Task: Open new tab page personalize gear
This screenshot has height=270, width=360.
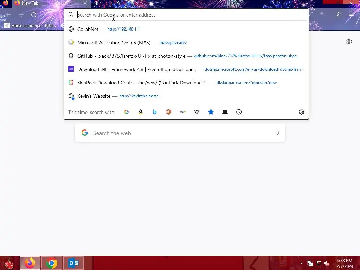Action: click(349, 41)
